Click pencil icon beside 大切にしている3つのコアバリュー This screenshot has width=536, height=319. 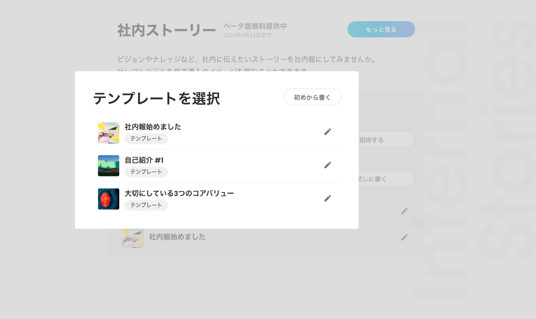328,198
